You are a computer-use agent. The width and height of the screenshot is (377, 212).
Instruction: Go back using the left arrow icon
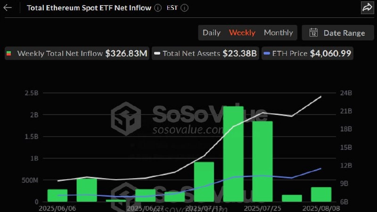[x=8, y=8]
